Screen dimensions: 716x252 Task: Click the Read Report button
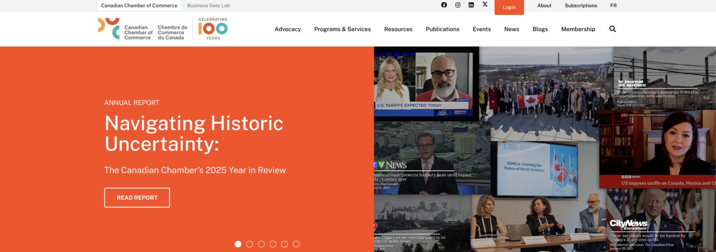click(137, 197)
